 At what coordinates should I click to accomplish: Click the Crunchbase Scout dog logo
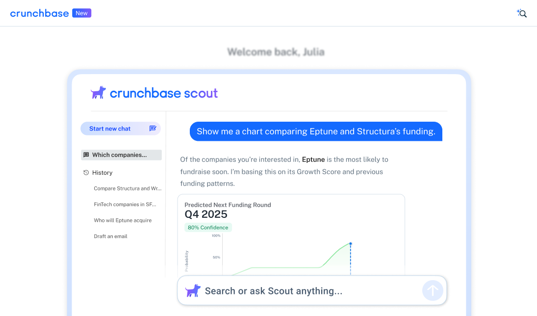pos(98,93)
